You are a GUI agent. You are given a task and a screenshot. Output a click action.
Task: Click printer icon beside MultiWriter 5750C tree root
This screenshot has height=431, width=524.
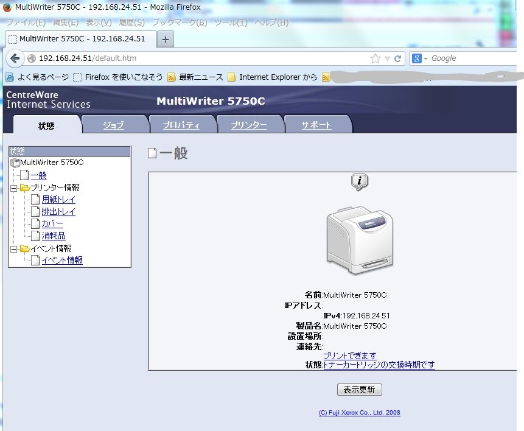(x=15, y=163)
